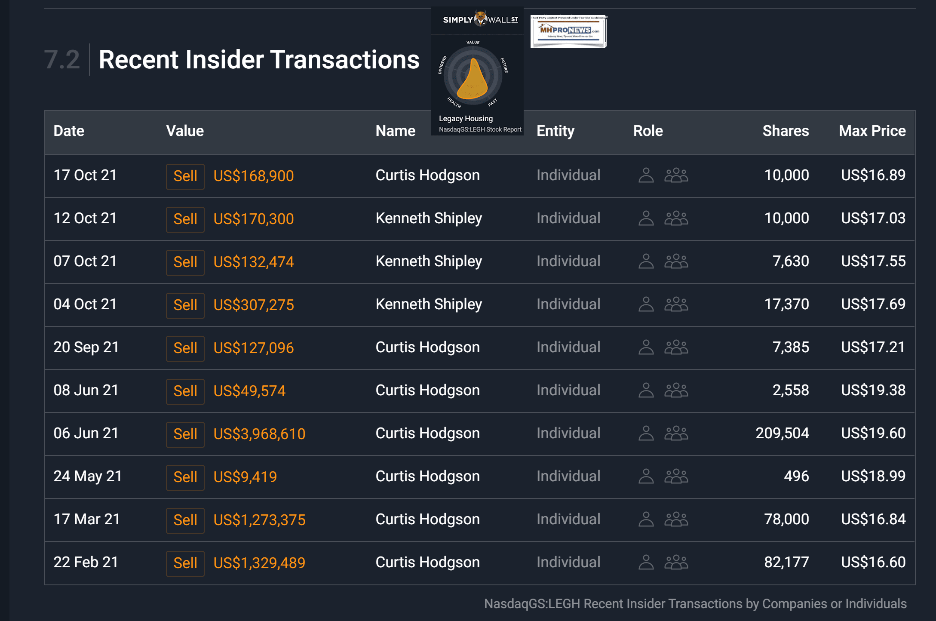Click the group role icon in the 08 Jun 21 row
The image size is (936, 621).
tap(676, 390)
